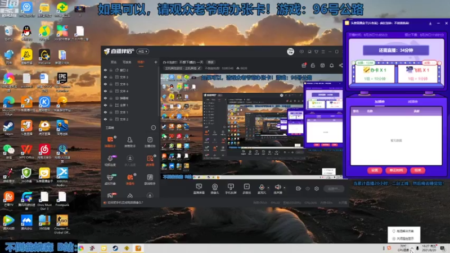
Task: Hide the 文本 1 layer via eye
Action: (105, 112)
